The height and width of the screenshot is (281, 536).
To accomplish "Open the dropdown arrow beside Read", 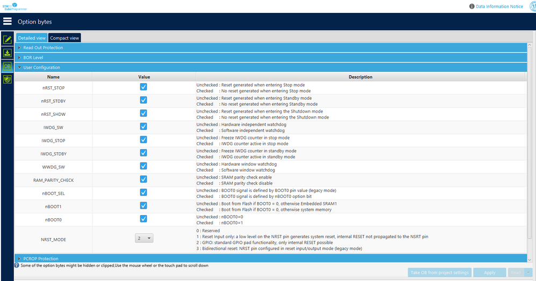I will 528,272.
